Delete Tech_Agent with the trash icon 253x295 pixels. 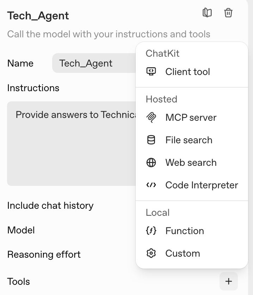tap(228, 13)
